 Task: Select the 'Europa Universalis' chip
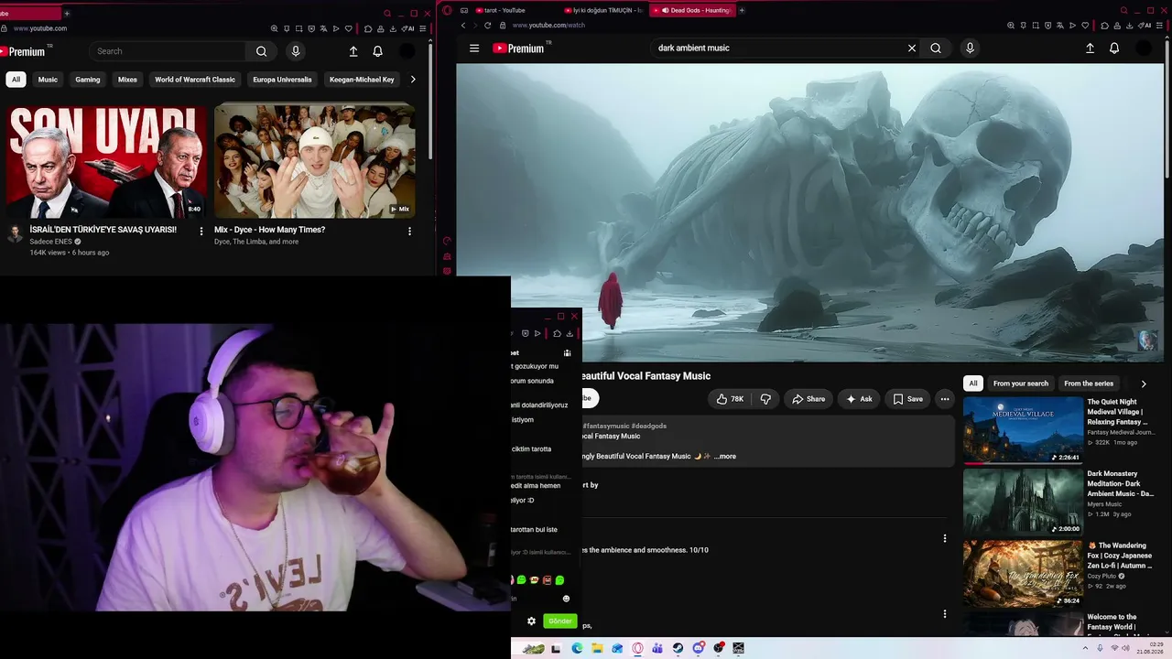[x=282, y=80]
